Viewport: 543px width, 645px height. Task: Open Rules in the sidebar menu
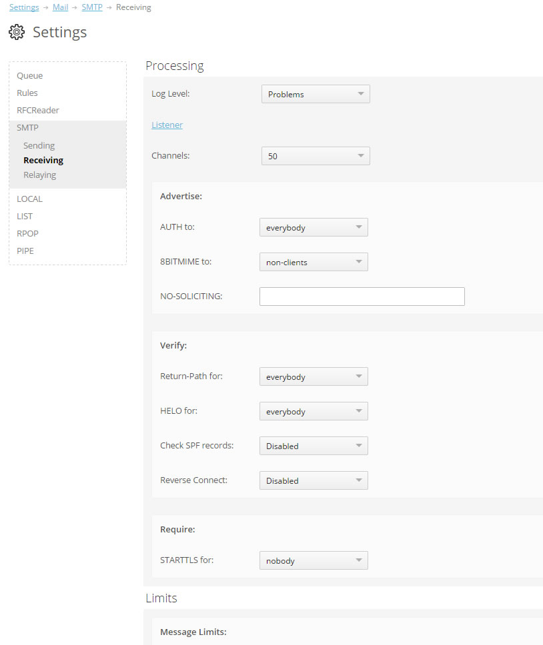(27, 93)
